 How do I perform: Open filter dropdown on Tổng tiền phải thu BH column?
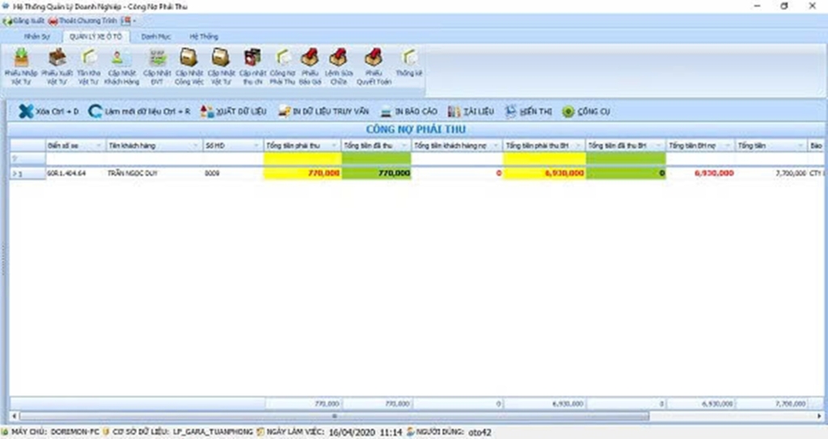click(x=578, y=145)
